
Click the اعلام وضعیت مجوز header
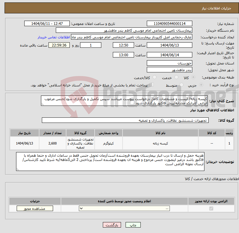point(124,201)
